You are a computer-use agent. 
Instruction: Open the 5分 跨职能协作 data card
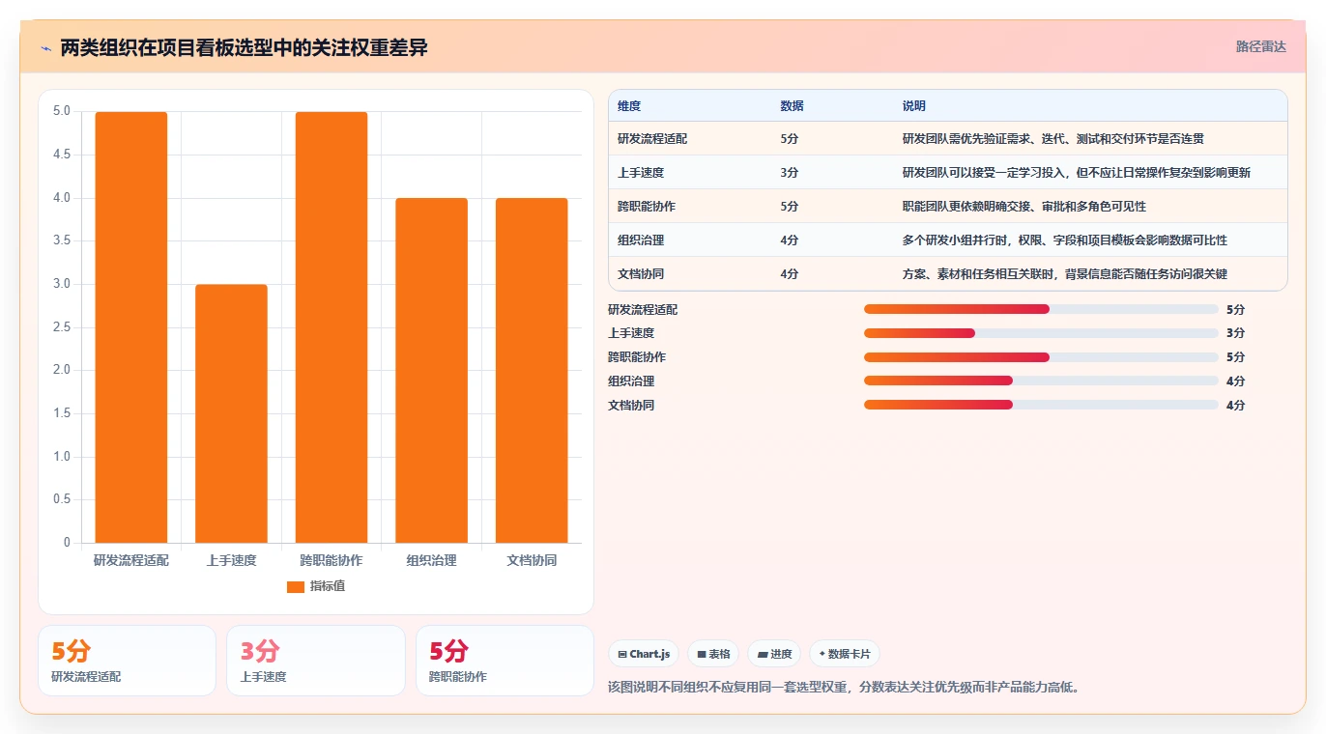point(504,661)
